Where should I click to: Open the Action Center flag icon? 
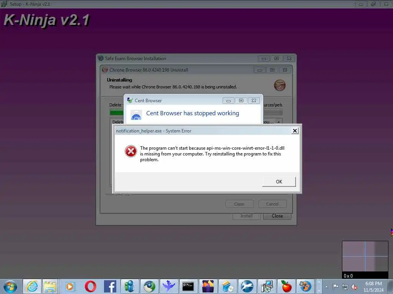(x=335, y=286)
